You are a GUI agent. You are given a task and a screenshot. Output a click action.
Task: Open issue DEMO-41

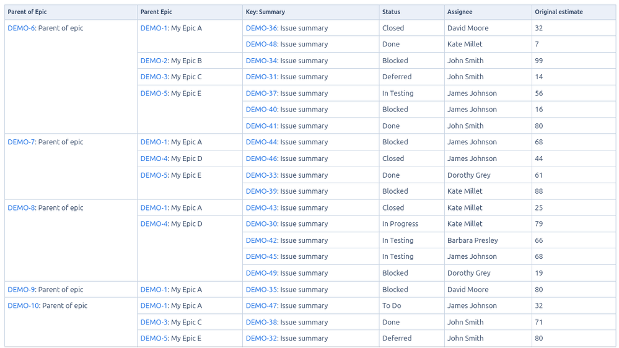pyautogui.click(x=261, y=126)
